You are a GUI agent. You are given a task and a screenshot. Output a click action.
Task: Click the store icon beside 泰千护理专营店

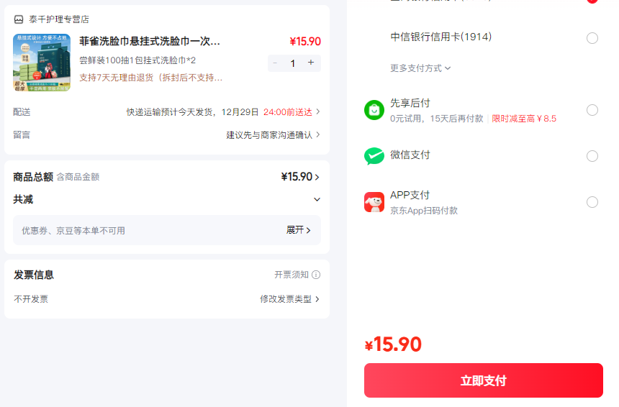[x=19, y=19]
